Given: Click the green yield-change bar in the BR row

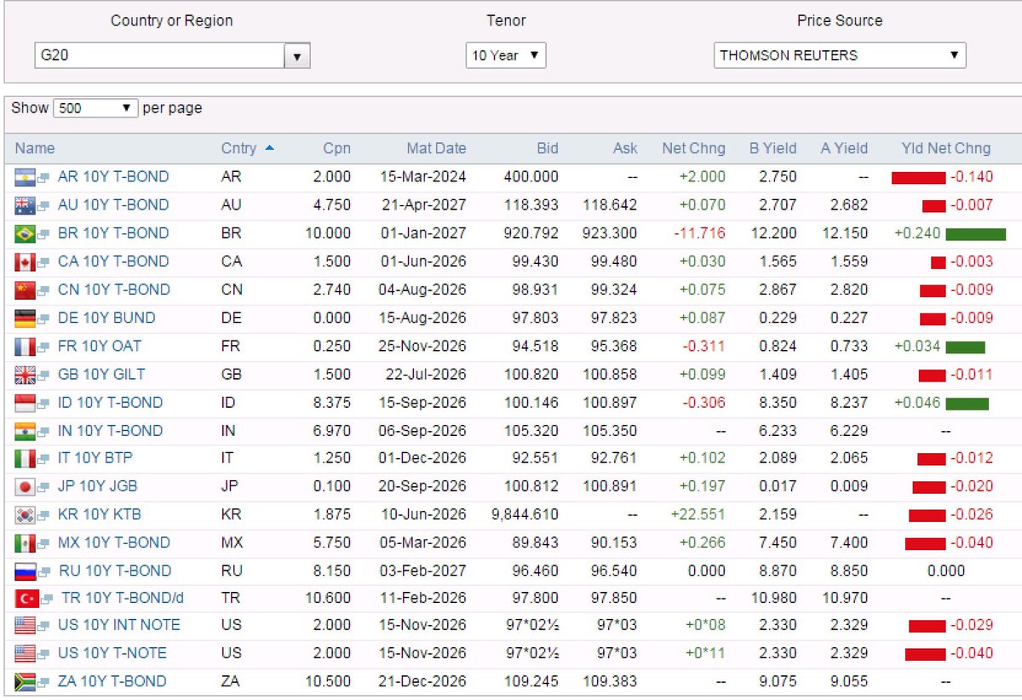Looking at the screenshot, I should click(976, 234).
